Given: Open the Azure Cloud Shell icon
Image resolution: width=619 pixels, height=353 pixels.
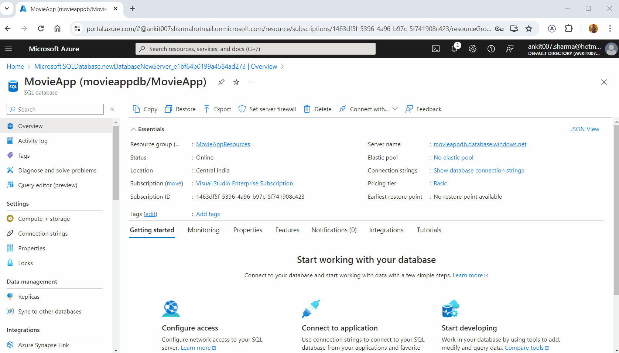Looking at the screenshot, I should (x=436, y=49).
